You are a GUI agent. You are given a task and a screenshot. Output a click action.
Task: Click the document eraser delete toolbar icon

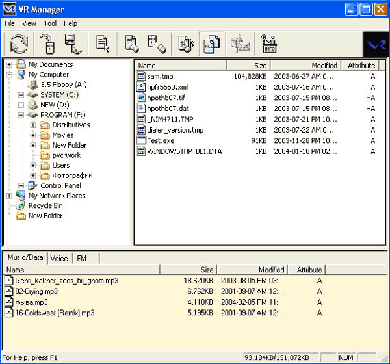(x=132, y=44)
